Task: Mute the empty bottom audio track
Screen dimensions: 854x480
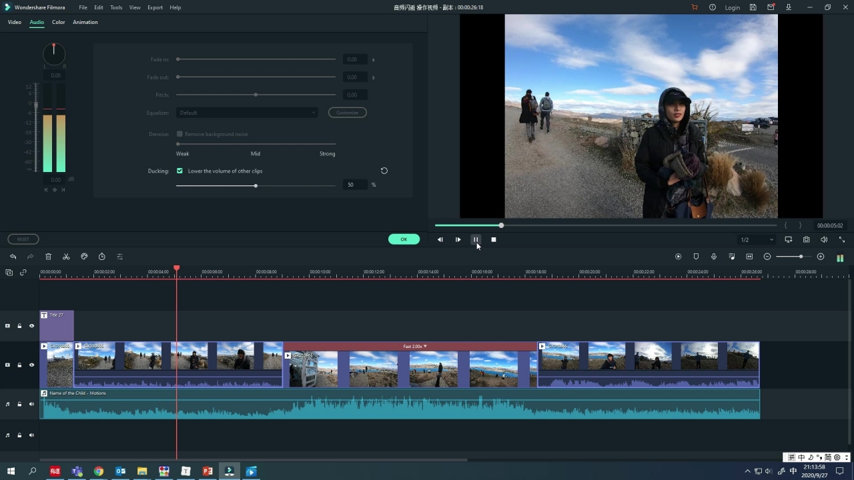Action: [x=31, y=435]
